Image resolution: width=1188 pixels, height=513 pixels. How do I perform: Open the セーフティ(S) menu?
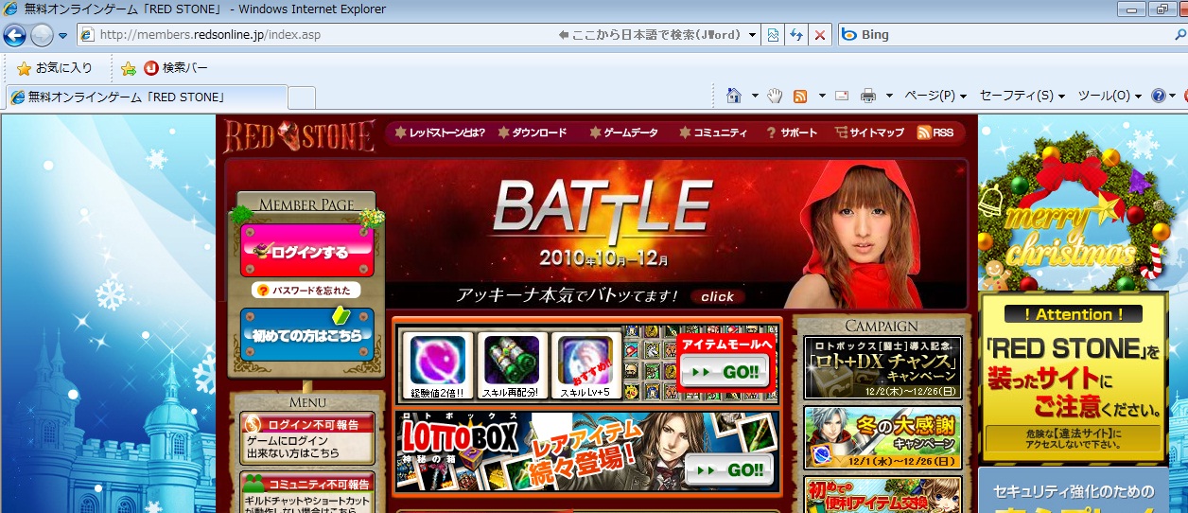[1022, 96]
